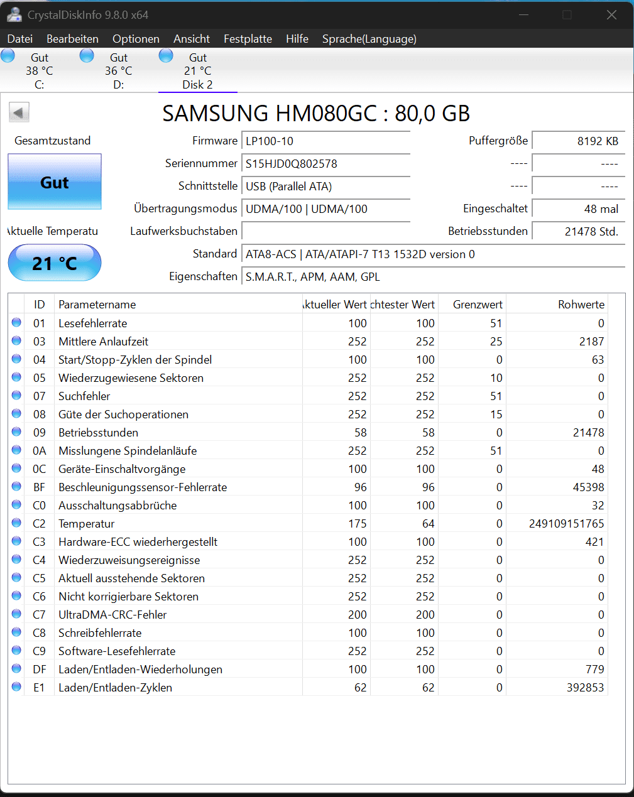The image size is (634, 797).
Task: Click the status dot next to Lesefehlerrate
Action: click(16, 322)
